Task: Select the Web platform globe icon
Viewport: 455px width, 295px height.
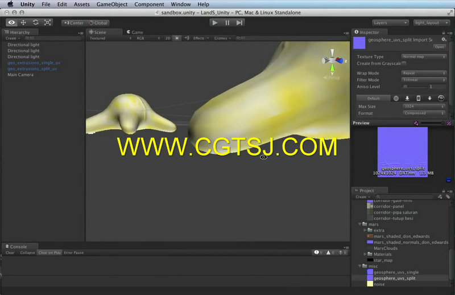Action: tap(396, 98)
